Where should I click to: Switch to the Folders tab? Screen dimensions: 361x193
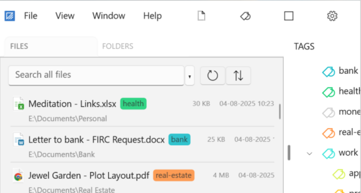click(x=118, y=46)
